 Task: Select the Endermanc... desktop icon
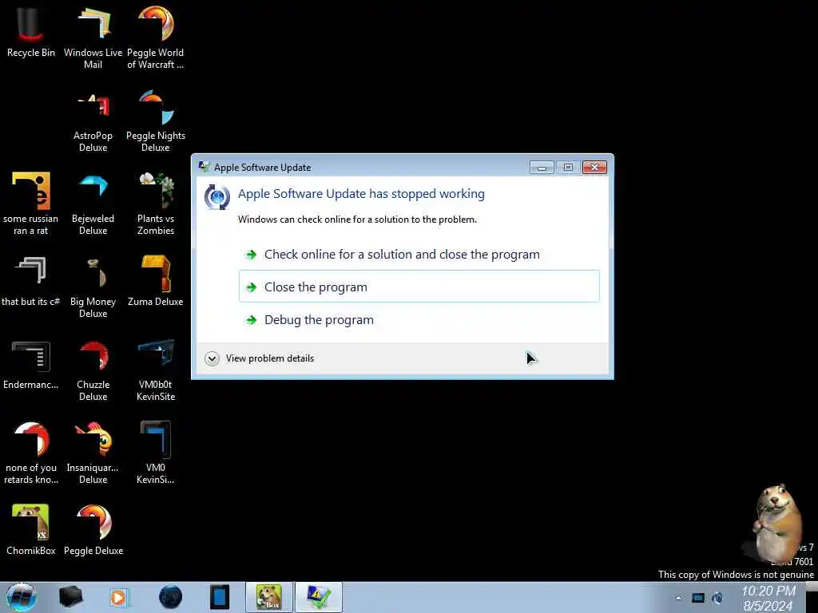(x=31, y=365)
